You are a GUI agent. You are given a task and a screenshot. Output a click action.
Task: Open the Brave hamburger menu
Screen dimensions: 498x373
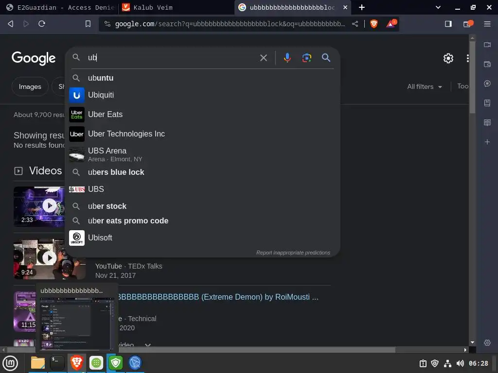point(487,24)
